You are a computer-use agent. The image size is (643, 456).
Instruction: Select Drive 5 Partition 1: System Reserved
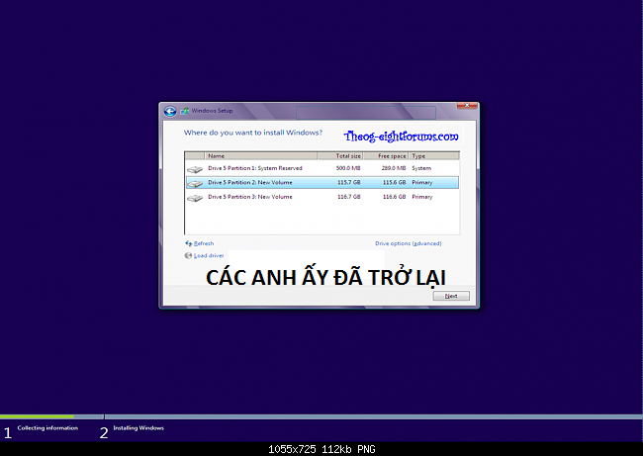[x=322, y=168]
